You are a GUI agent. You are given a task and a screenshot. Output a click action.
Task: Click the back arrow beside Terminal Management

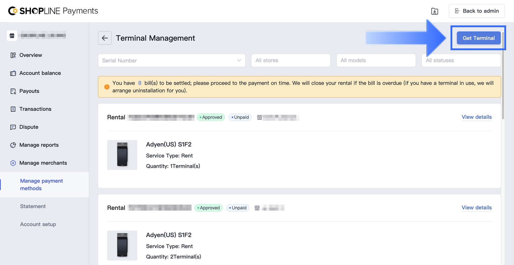(x=105, y=38)
